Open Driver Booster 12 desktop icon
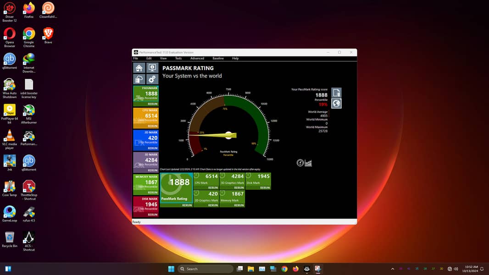The image size is (489, 275). (9, 12)
